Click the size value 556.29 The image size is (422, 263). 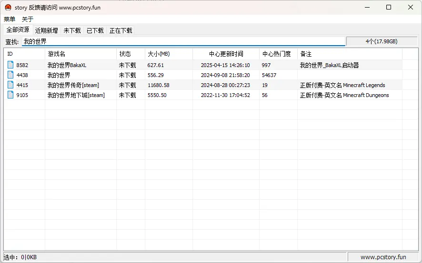pyautogui.click(x=156, y=75)
